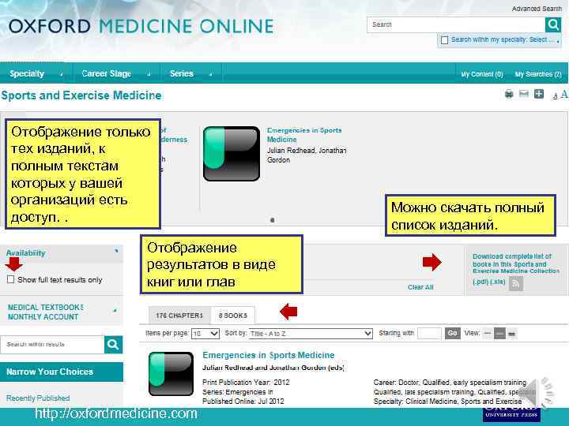
Task: Click the result list book cover thumbnail
Action: [171, 373]
